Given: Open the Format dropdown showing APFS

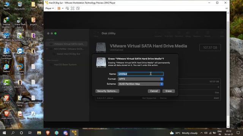Looking at the screenshot, I should (x=140, y=79).
